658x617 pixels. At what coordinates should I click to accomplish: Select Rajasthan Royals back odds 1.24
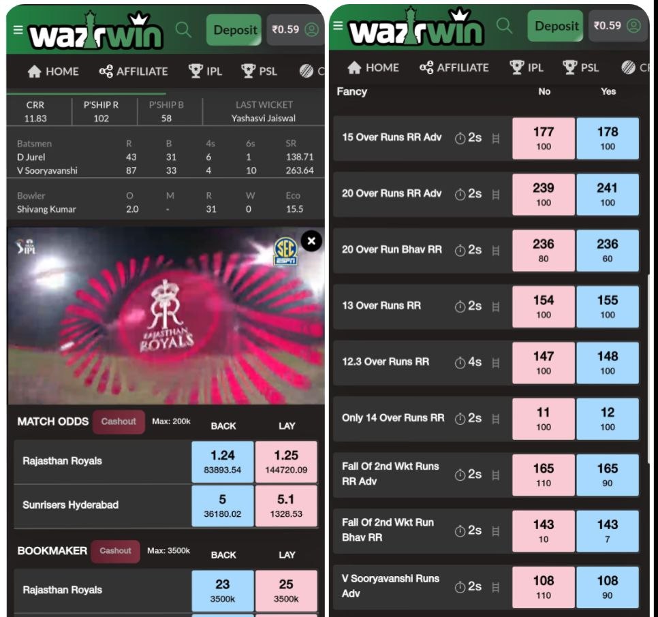223,461
